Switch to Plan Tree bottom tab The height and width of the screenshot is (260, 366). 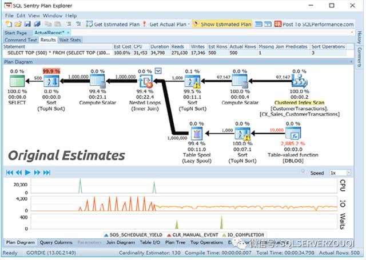tap(176, 242)
